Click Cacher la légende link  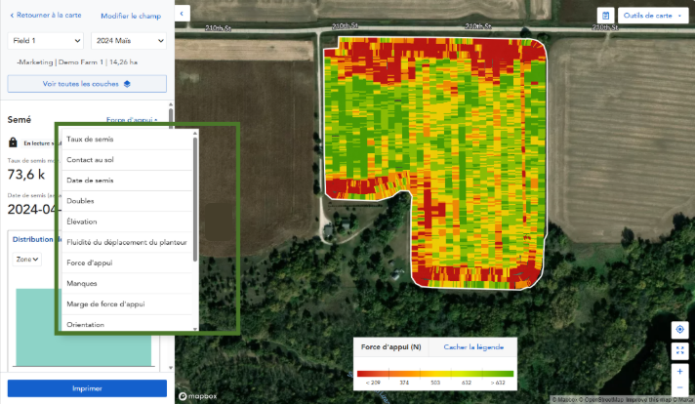click(x=473, y=347)
